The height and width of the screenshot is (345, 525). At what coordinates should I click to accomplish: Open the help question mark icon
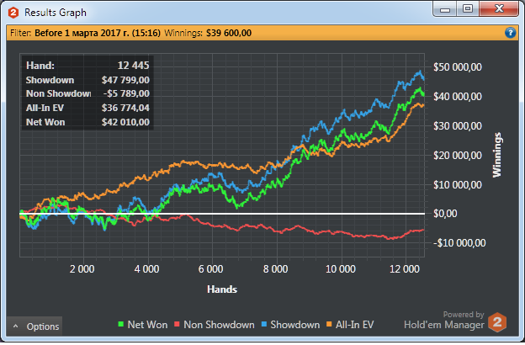coord(510,33)
